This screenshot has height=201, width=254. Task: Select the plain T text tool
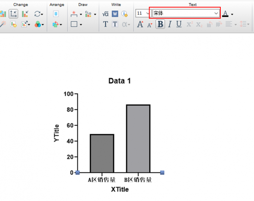[105, 24]
